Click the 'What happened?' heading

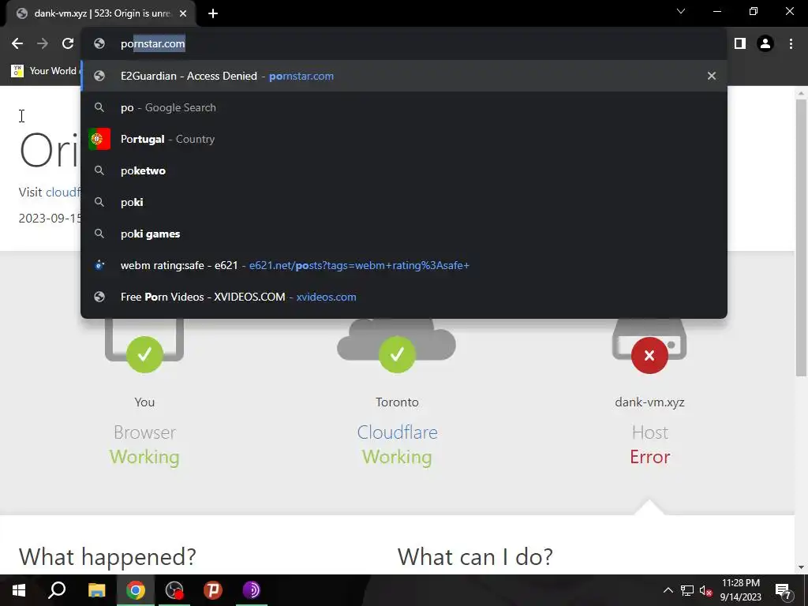point(107,556)
